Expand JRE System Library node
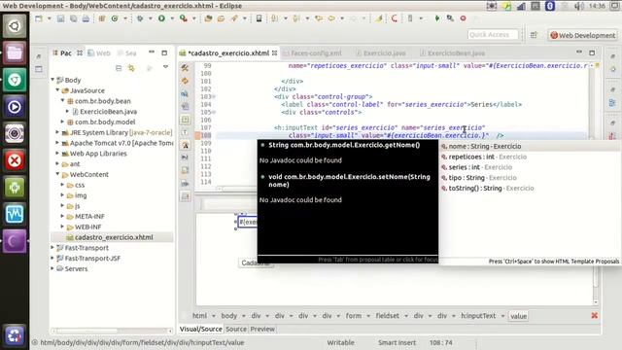 [x=57, y=132]
